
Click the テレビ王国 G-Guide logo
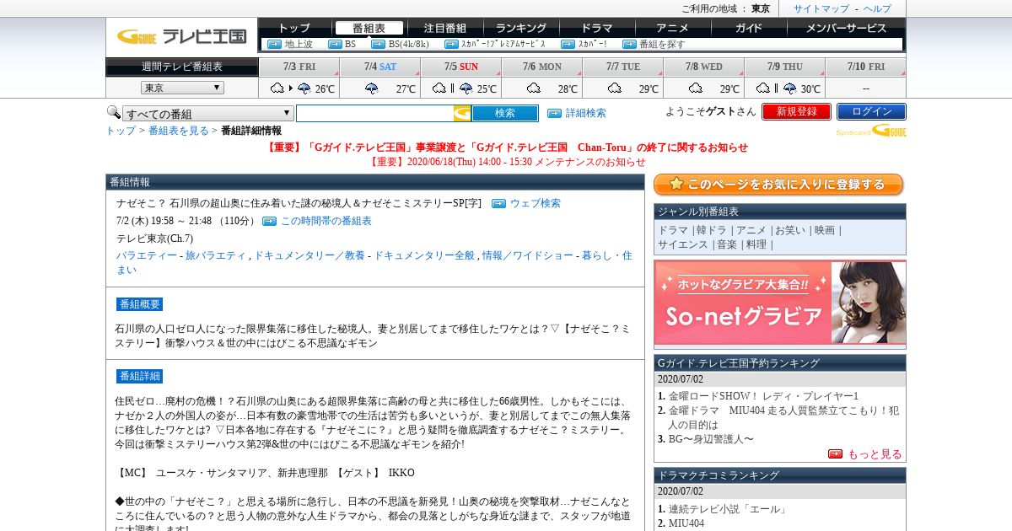click(x=181, y=36)
